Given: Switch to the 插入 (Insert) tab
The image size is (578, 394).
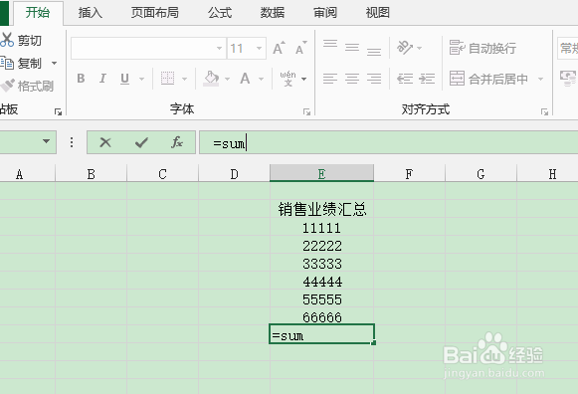Looking at the screenshot, I should pos(91,13).
